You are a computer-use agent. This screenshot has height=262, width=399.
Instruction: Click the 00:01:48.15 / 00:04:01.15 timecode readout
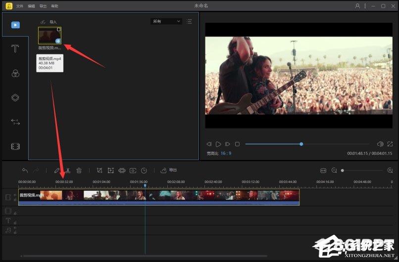(369, 153)
